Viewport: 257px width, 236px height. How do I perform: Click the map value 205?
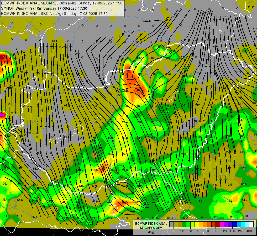(x=228, y=136)
